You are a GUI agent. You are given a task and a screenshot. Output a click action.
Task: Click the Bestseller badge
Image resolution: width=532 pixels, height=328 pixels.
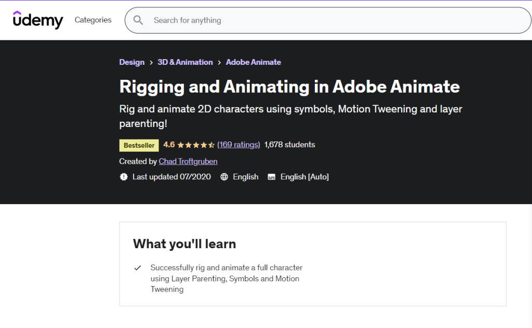click(138, 145)
